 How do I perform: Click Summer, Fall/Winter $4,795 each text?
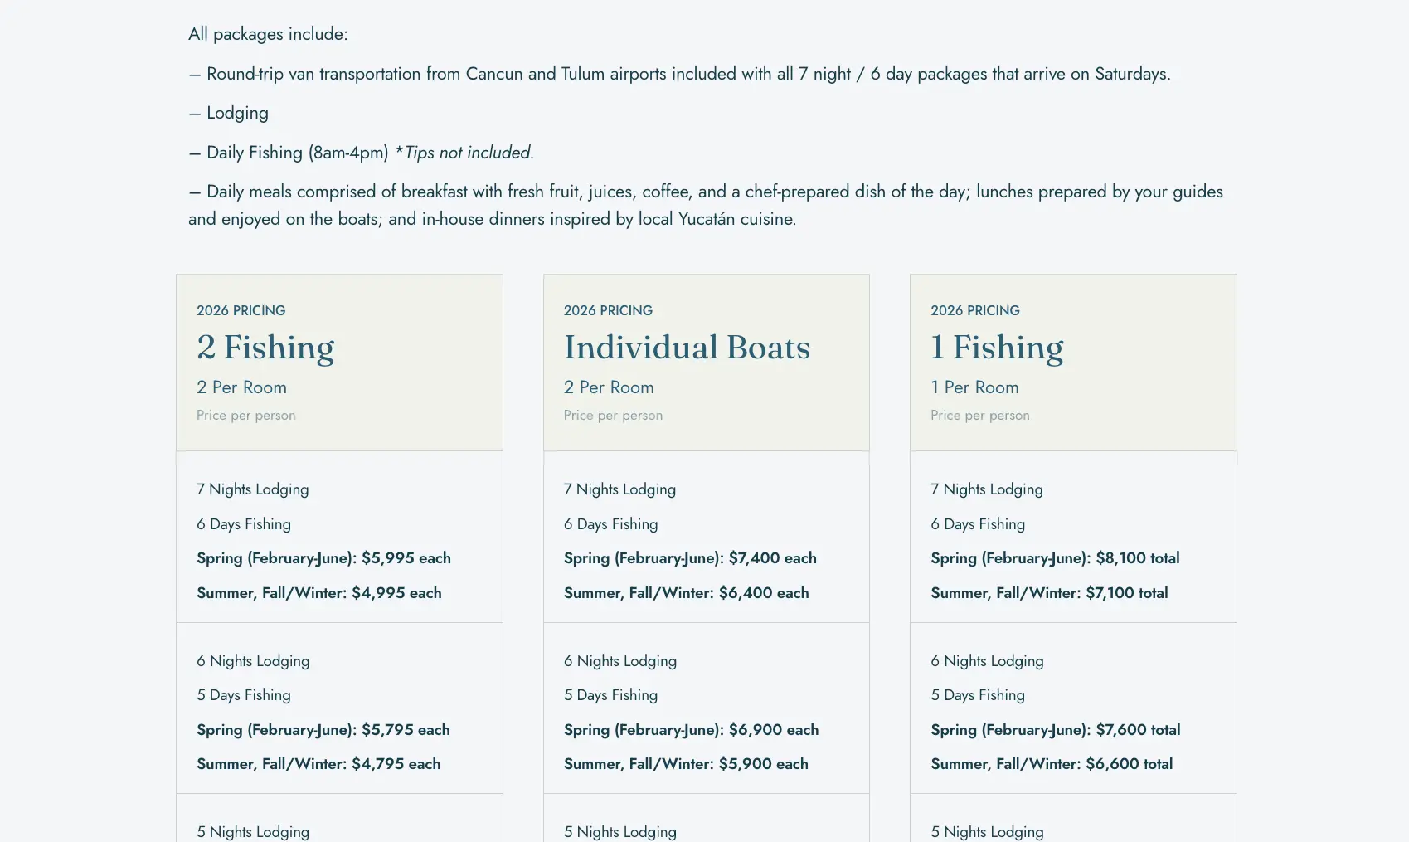(318, 764)
